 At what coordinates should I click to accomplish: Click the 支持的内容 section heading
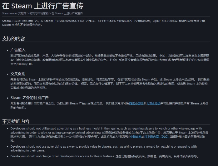(x=14, y=38)
